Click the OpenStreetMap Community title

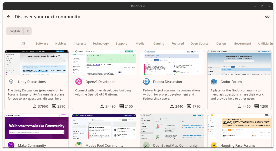click(175, 145)
